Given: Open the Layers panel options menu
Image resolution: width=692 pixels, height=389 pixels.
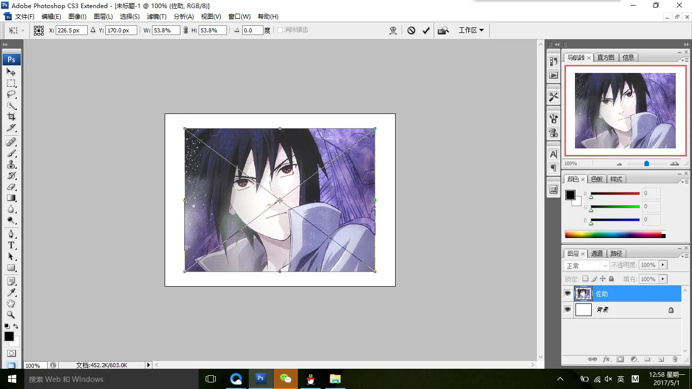Looking at the screenshot, I should 685,256.
